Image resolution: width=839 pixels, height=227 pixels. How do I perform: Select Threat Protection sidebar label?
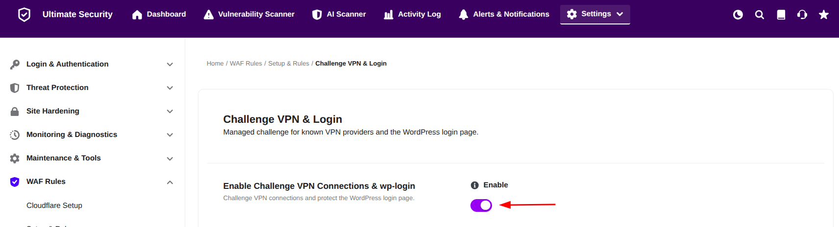pos(57,88)
